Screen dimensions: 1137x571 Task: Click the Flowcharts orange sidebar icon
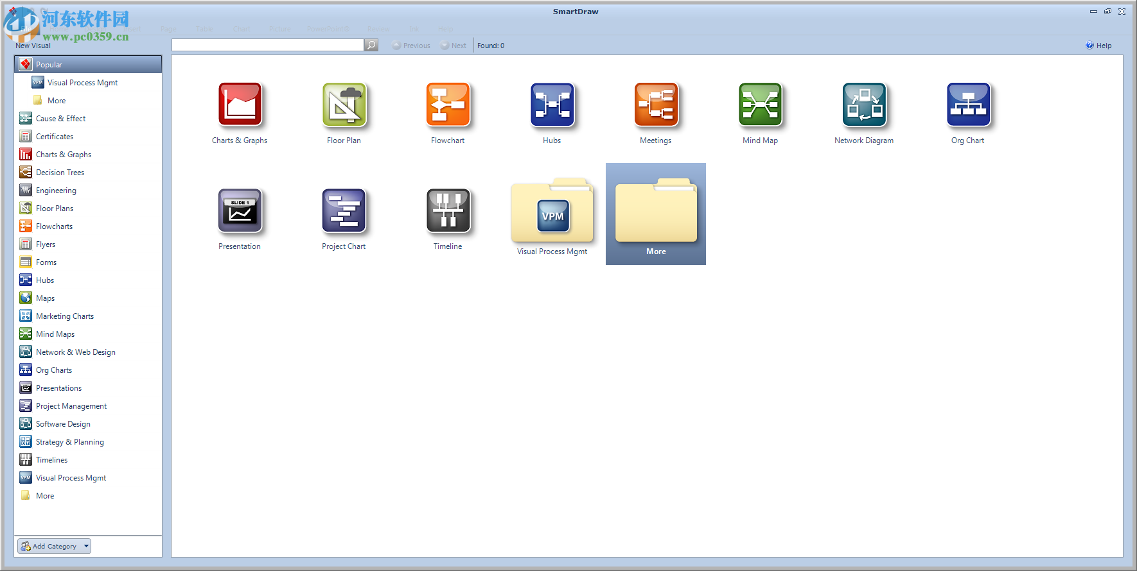pyautogui.click(x=26, y=226)
